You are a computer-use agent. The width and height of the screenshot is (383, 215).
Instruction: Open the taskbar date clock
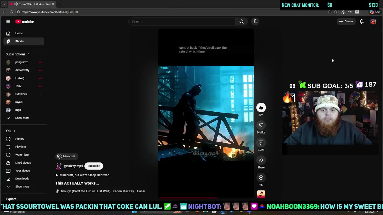click(370, 212)
